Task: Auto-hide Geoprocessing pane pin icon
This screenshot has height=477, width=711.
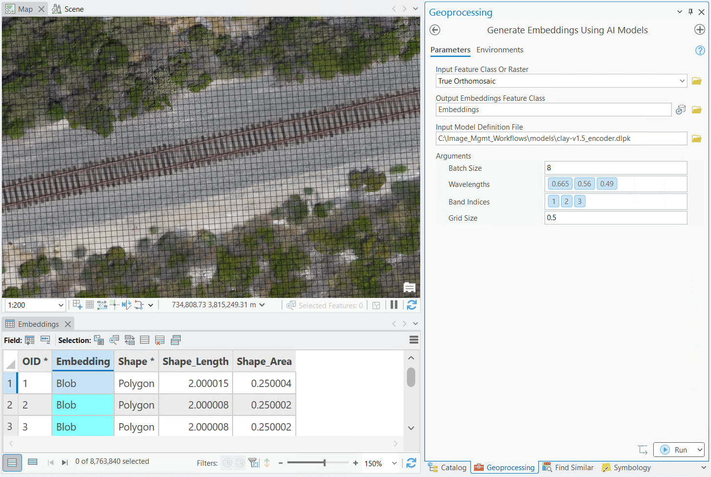Action: 690,12
